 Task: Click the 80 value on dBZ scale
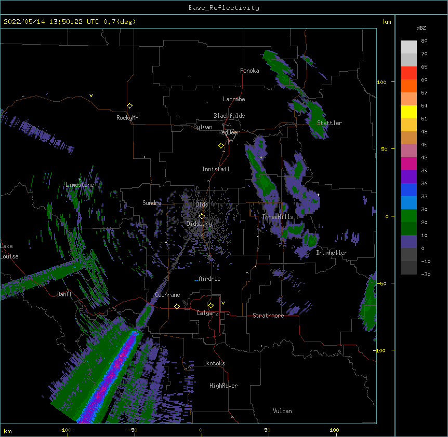pyautogui.click(x=424, y=41)
